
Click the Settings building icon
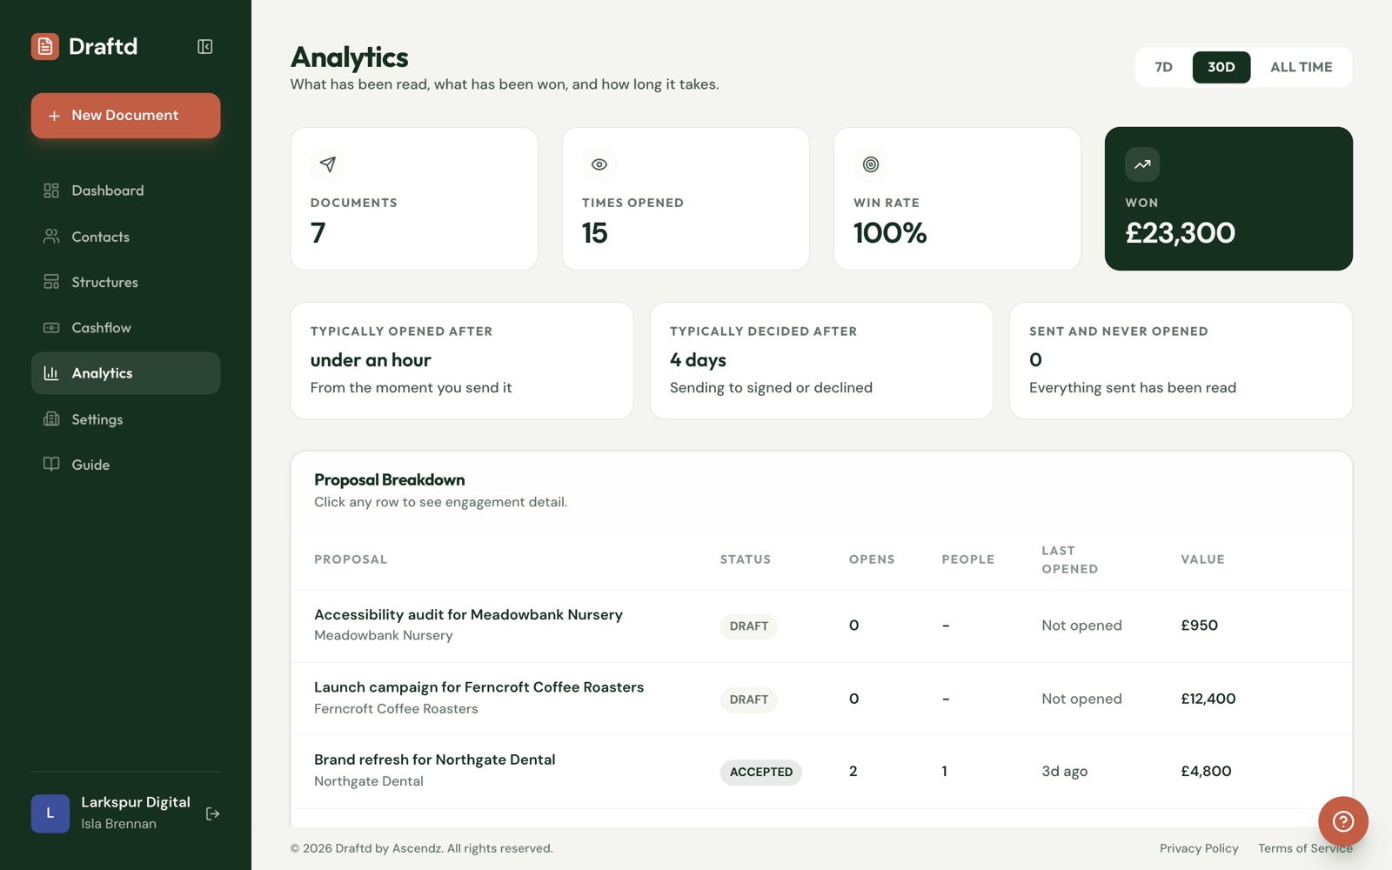point(51,419)
